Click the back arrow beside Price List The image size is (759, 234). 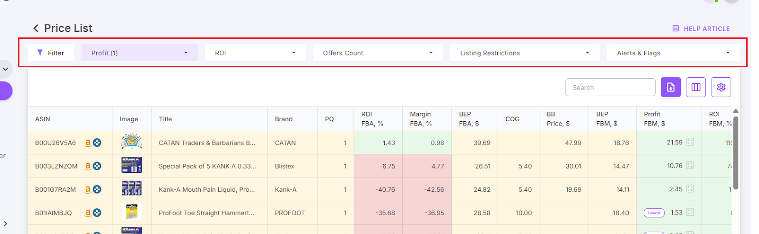pyautogui.click(x=36, y=28)
